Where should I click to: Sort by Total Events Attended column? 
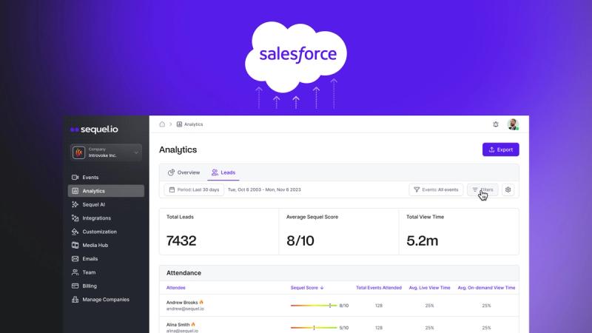(x=379, y=288)
